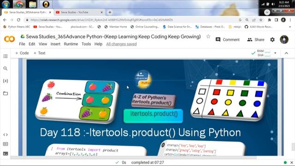Screen dimensions: 295x166
Task: Collapse header with up chevron
Action: pos(286,53)
